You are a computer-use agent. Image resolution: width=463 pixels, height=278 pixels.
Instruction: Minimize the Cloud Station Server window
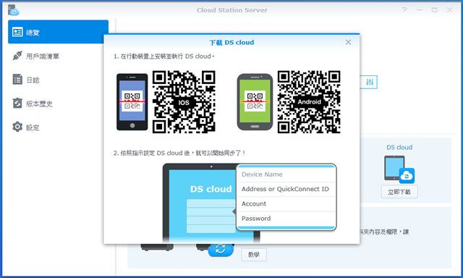(x=420, y=10)
